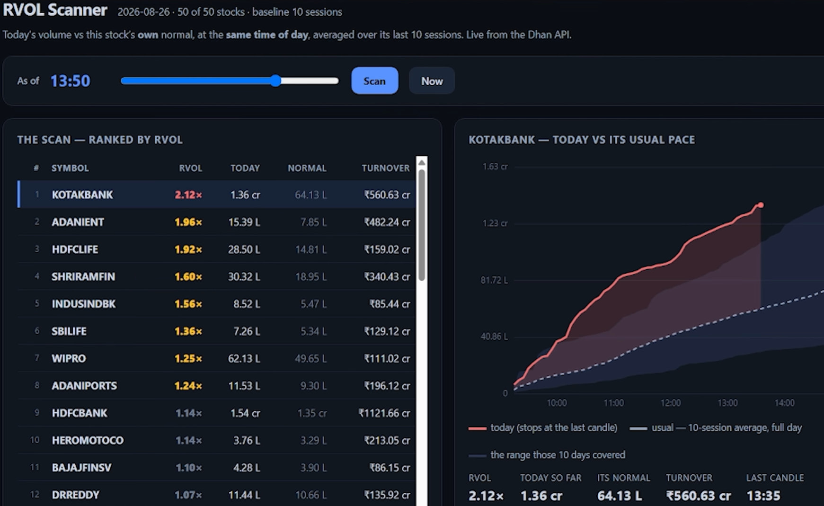
Task: Select the WIPRO row
Action: click(x=216, y=358)
